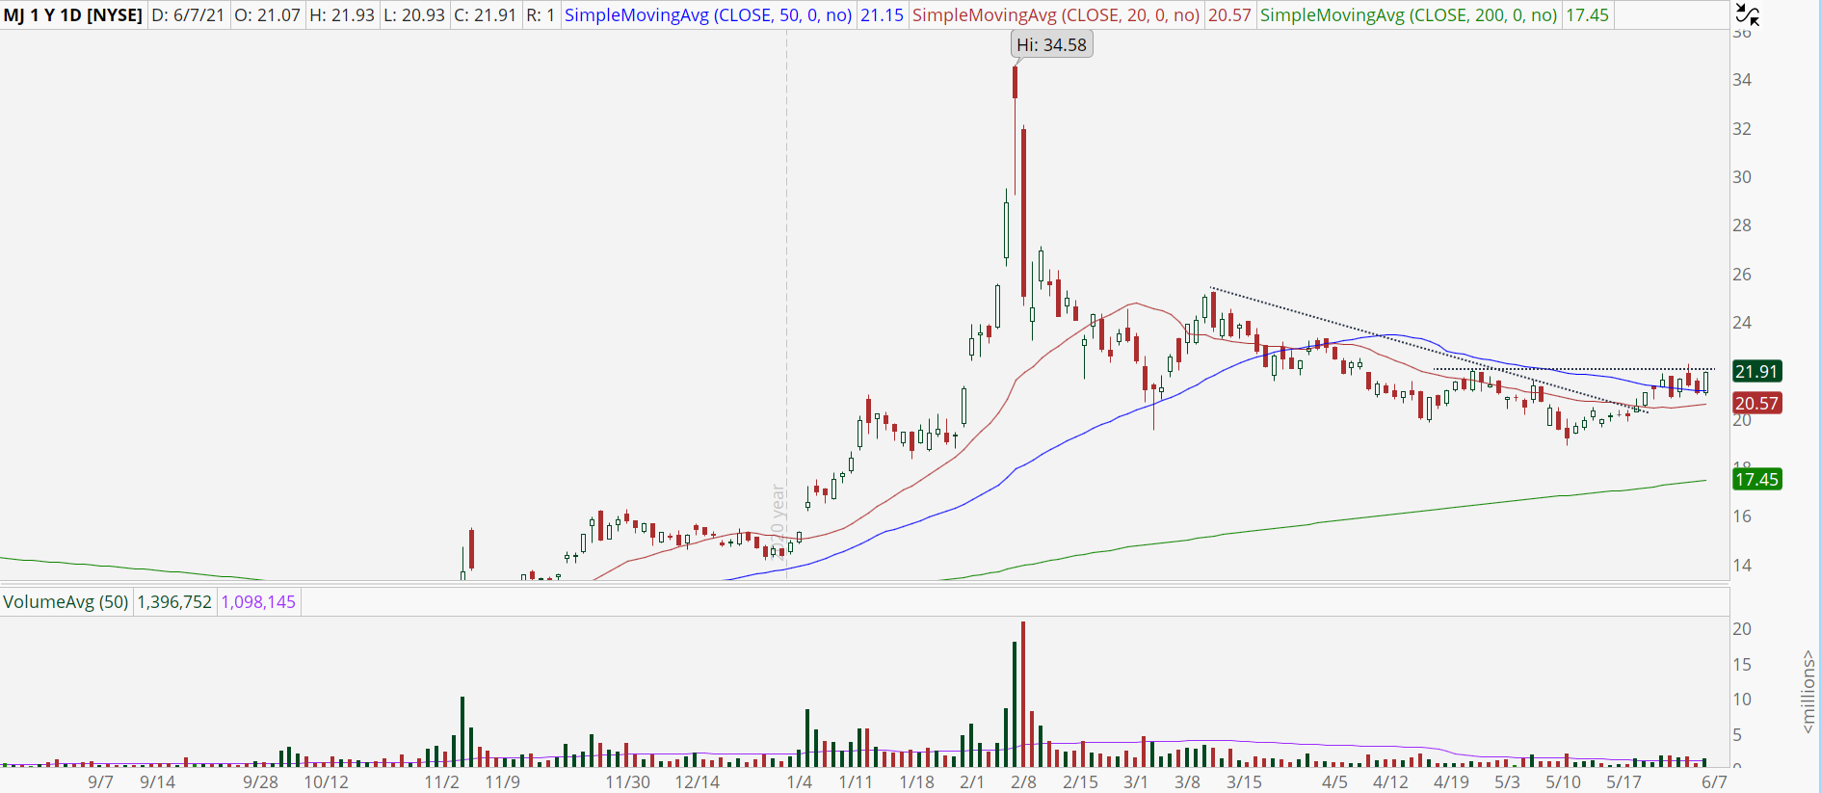This screenshot has height=793, width=1821.
Task: Click the 26 price axis label
Action: [1742, 275]
